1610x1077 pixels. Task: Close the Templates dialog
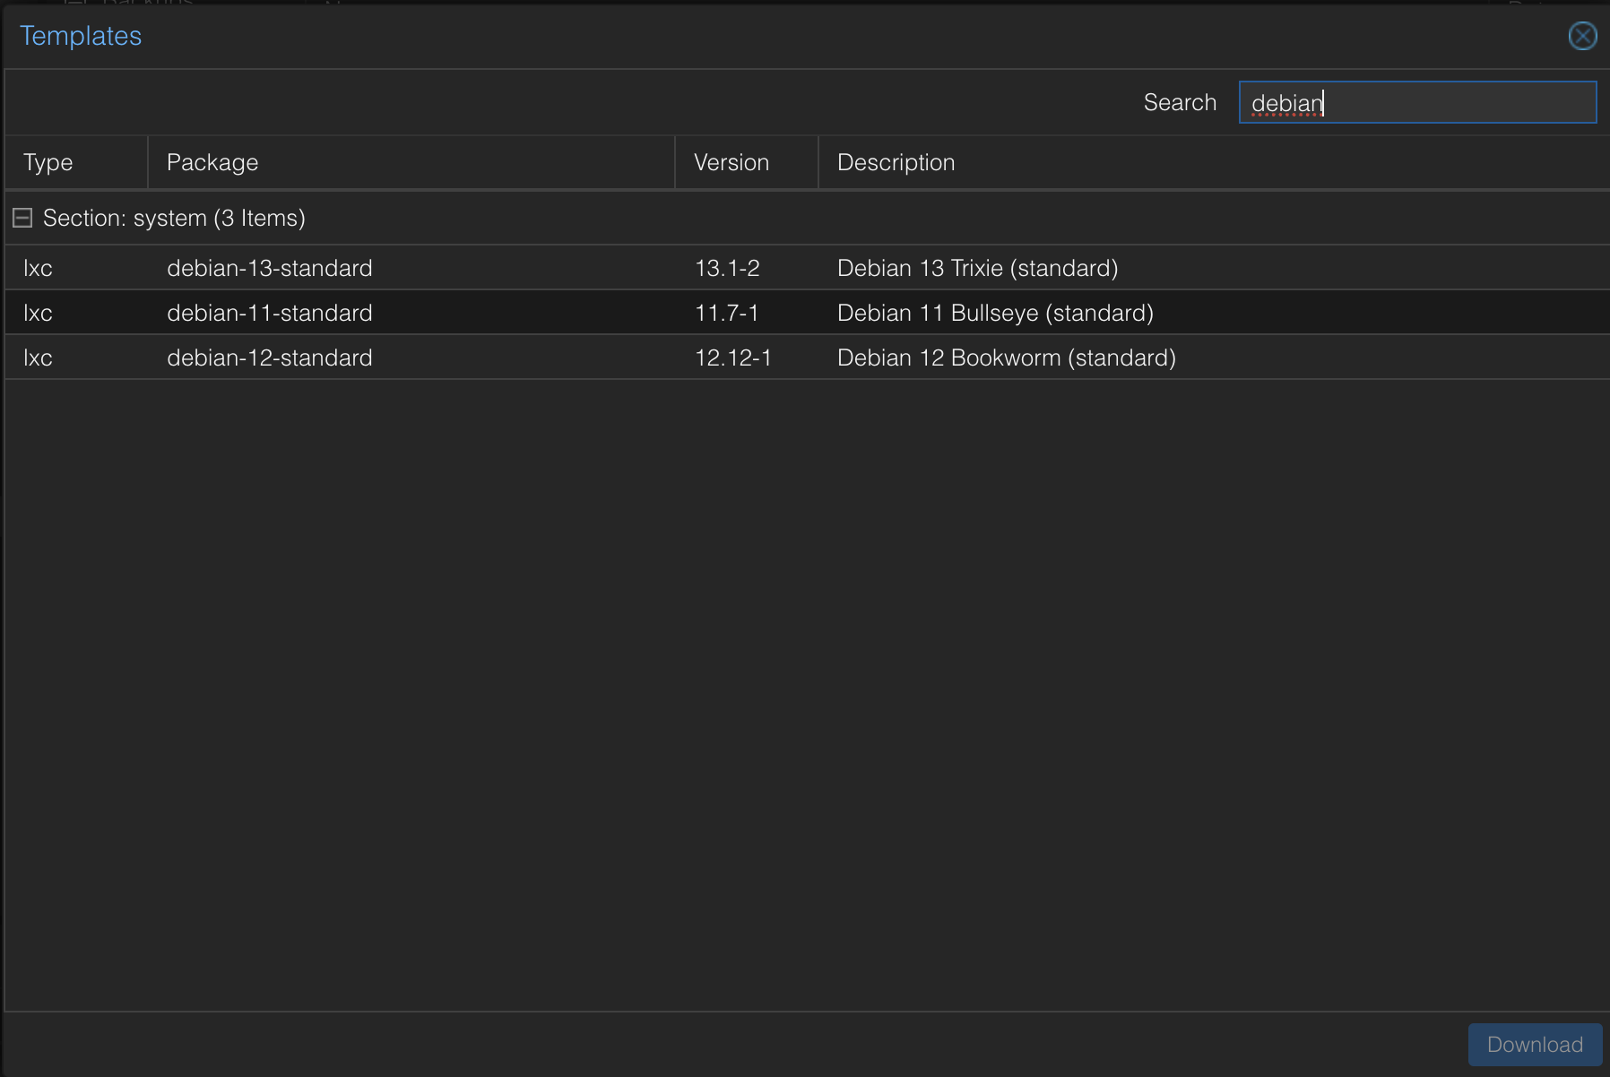point(1582,36)
